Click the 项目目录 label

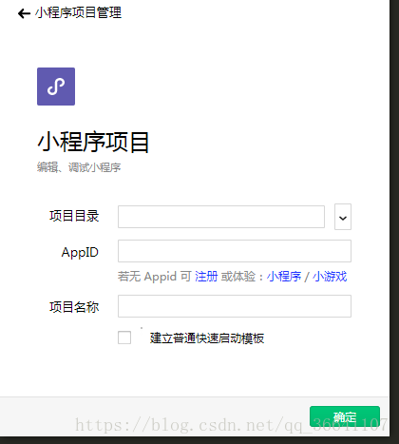[74, 216]
